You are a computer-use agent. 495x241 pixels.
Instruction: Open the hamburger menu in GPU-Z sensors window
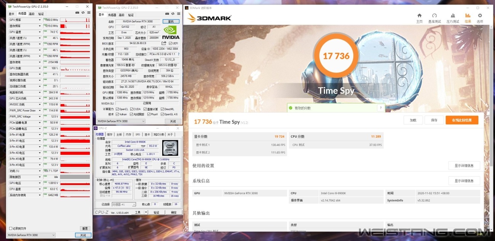89,13
